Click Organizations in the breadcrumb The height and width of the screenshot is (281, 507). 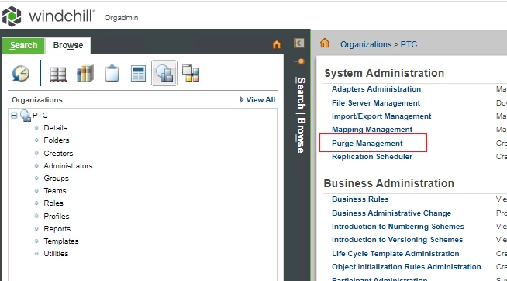pyautogui.click(x=366, y=44)
